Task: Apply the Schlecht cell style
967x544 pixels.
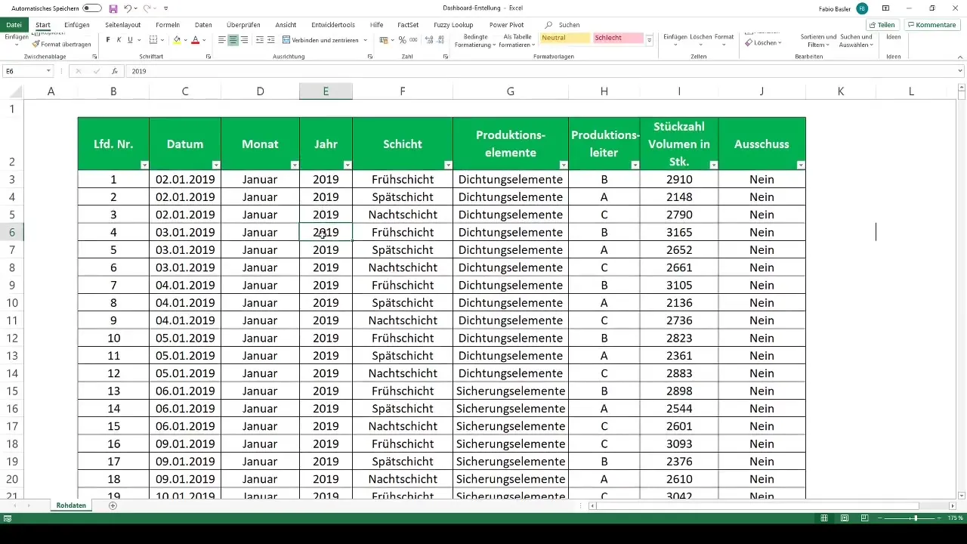Action: [618, 38]
